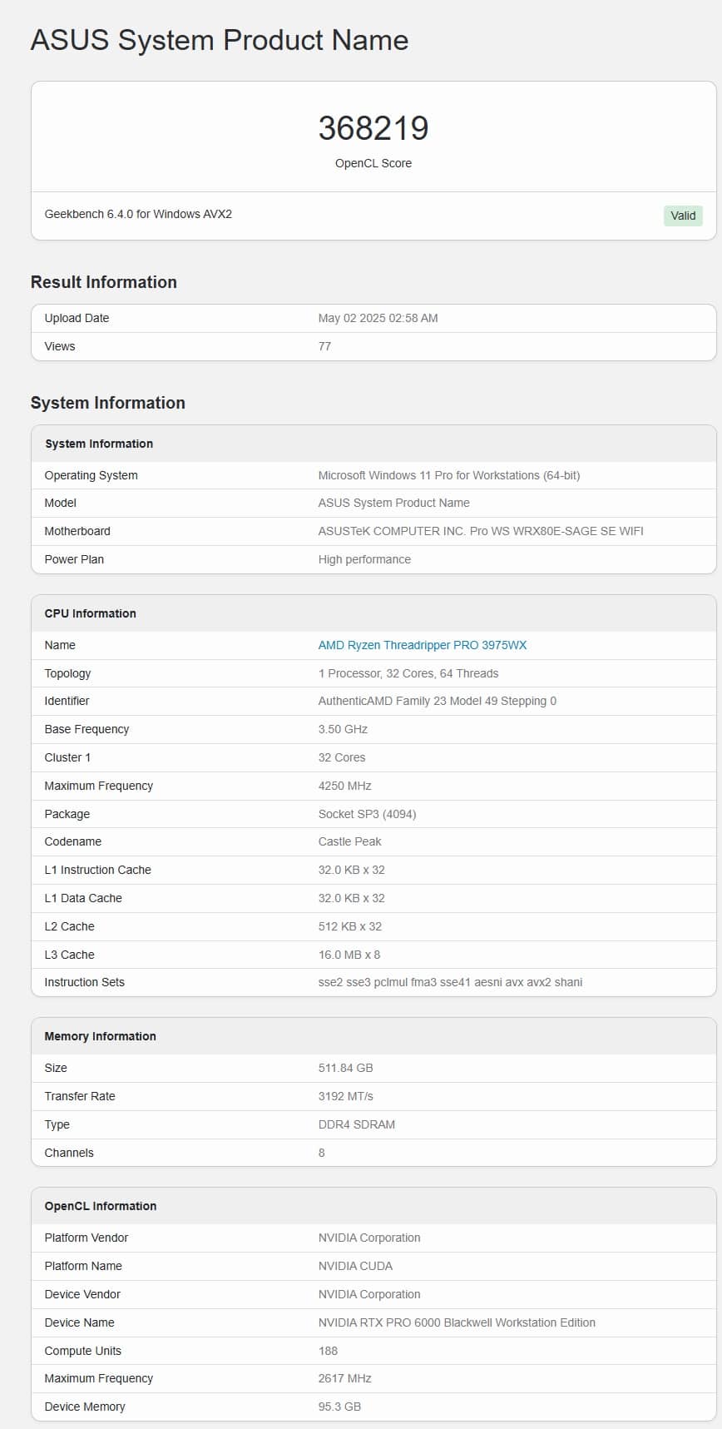Click the Transfer Rate value 3192 MT/s

pyautogui.click(x=346, y=1096)
